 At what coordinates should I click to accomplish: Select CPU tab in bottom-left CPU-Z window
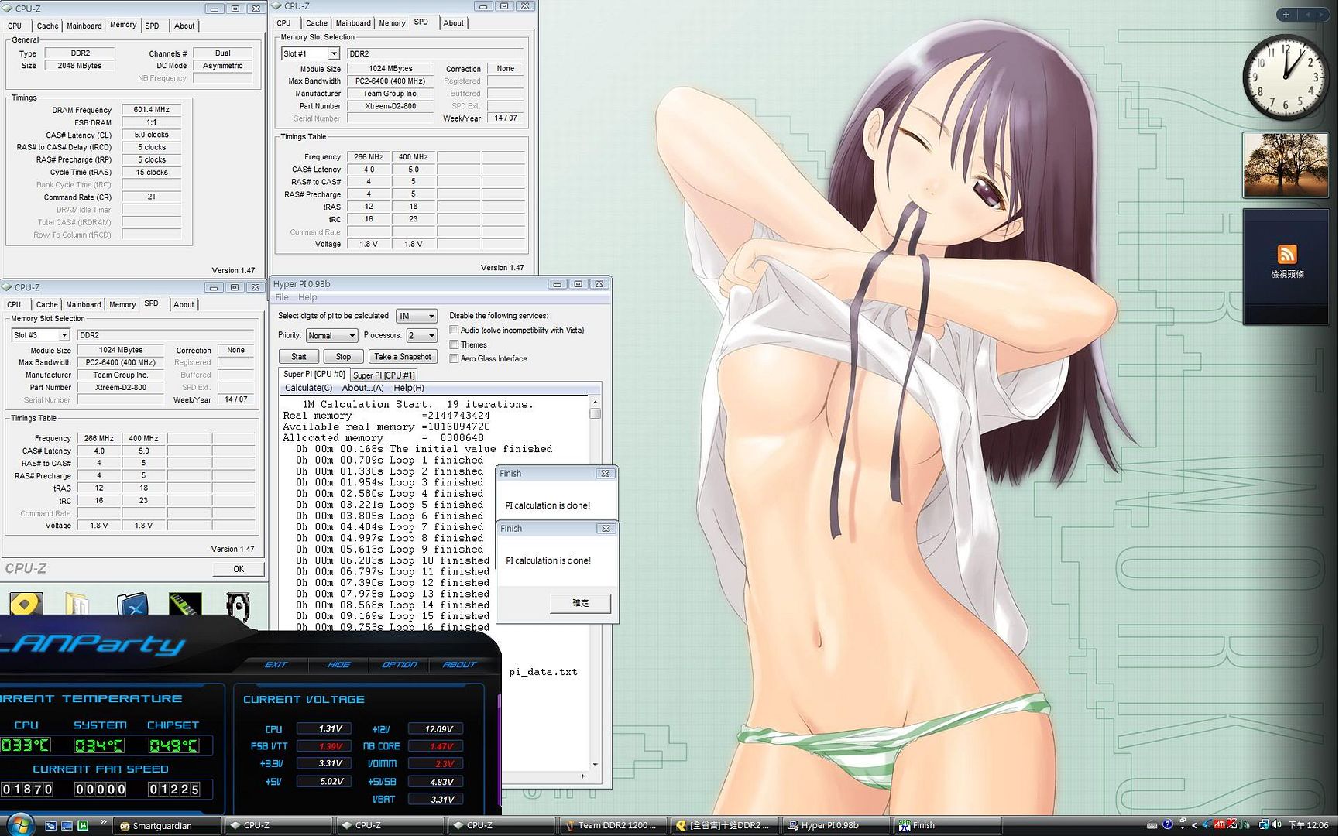click(14, 304)
